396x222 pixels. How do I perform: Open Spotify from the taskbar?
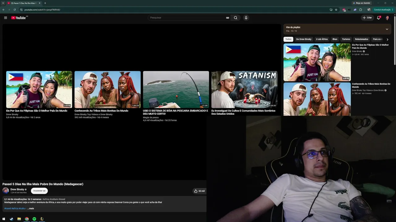(34, 219)
